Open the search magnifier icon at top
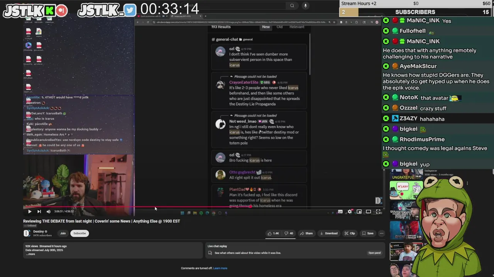Viewport: 494px width, 277px height. 292,5
